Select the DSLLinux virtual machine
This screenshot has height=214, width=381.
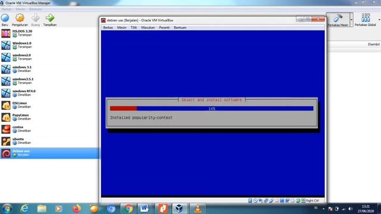click(x=49, y=105)
